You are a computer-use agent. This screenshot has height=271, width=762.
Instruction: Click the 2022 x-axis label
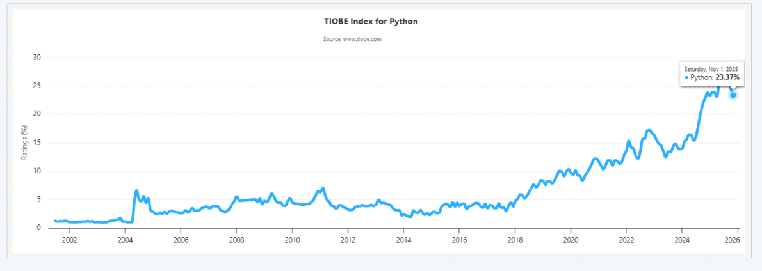[626, 240]
